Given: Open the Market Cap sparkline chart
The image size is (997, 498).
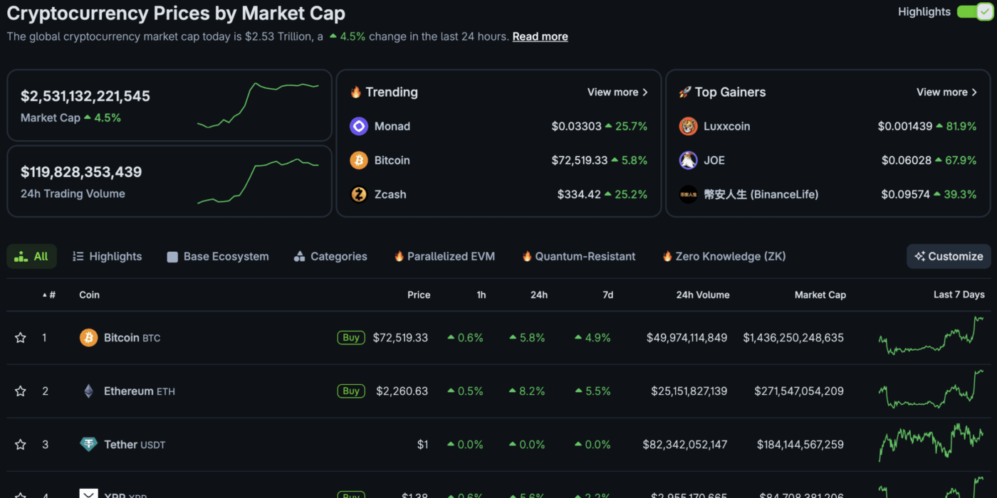Looking at the screenshot, I should 258,105.
